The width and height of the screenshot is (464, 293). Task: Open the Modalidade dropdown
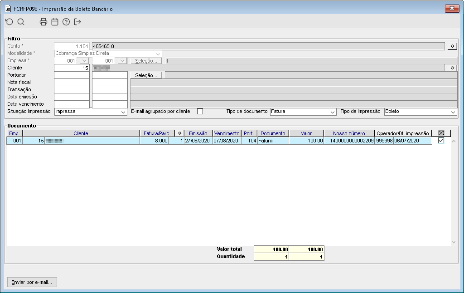158,54
